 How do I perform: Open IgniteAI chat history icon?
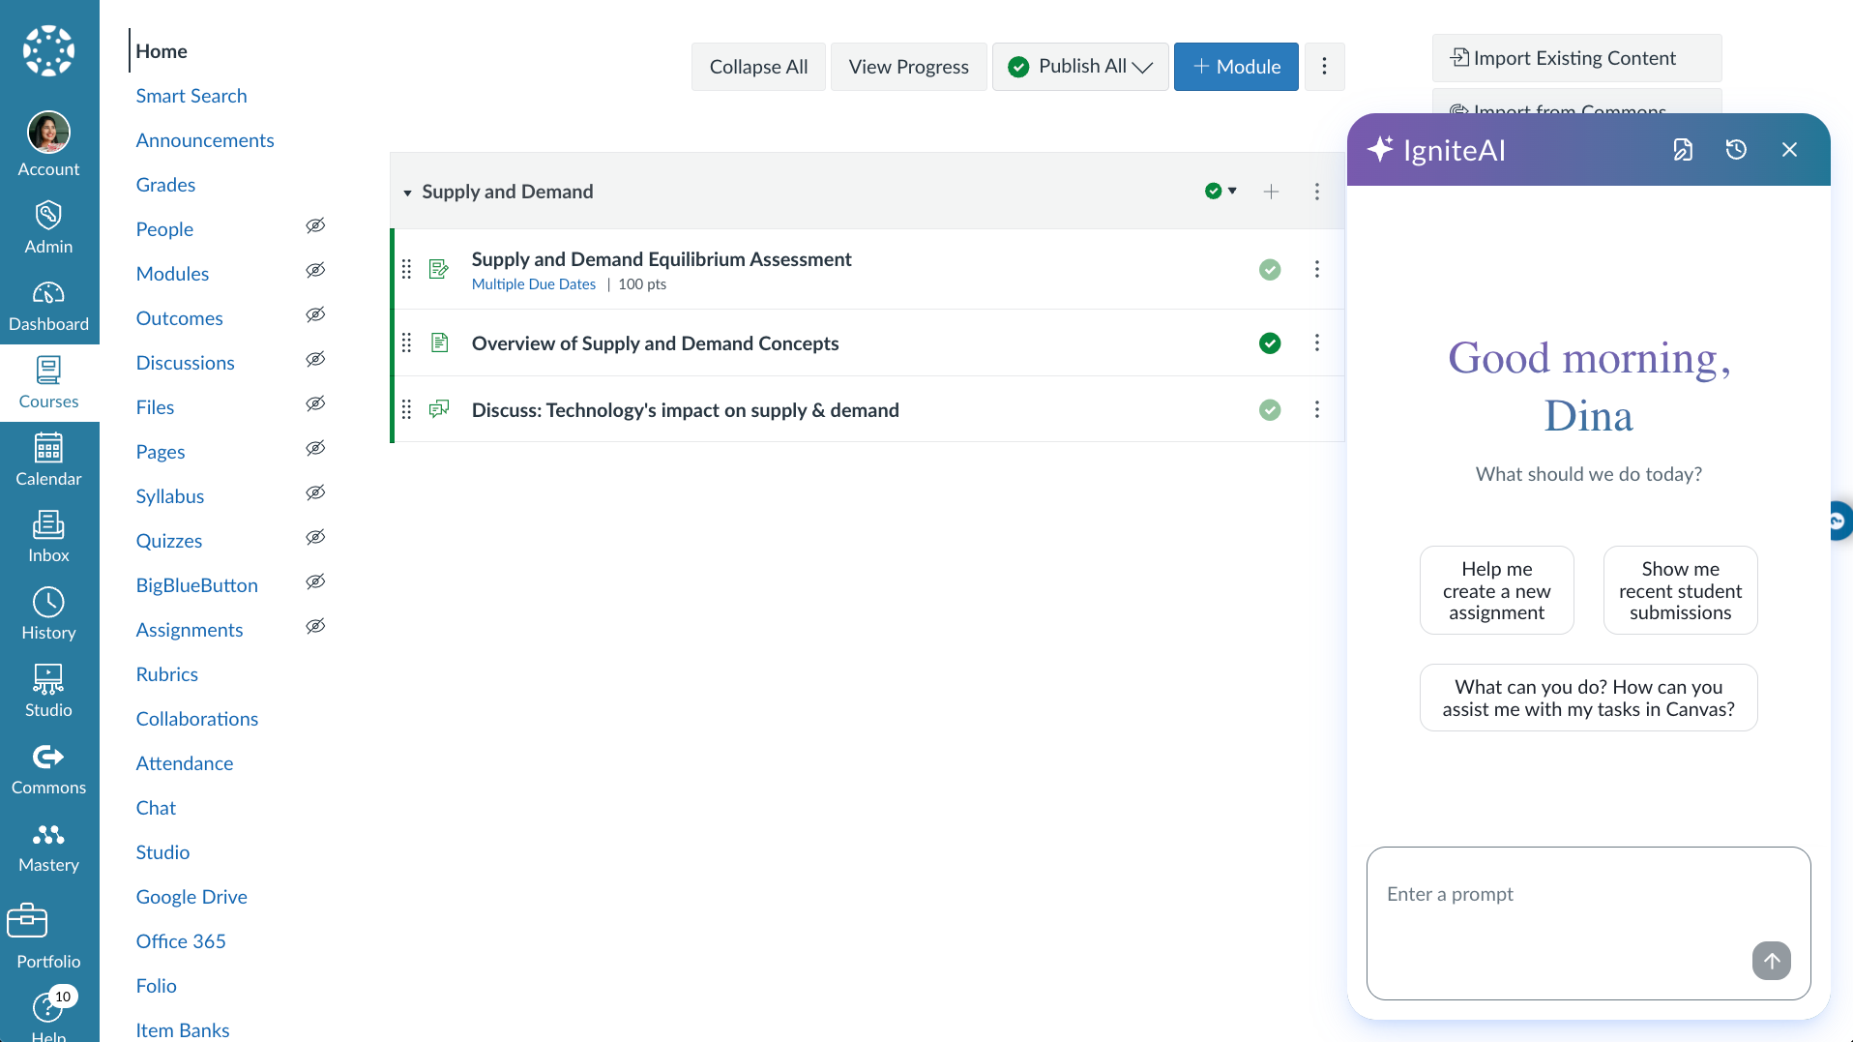pos(1736,150)
